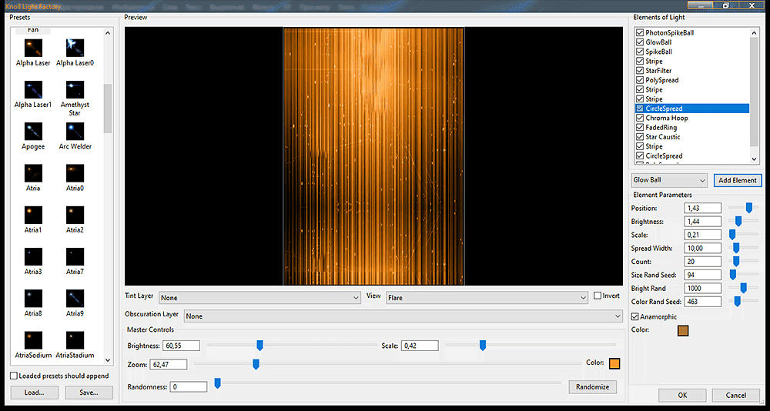This screenshot has height=411, width=770.
Task: Open the Glow Ball element type dropdown
Action: [669, 180]
